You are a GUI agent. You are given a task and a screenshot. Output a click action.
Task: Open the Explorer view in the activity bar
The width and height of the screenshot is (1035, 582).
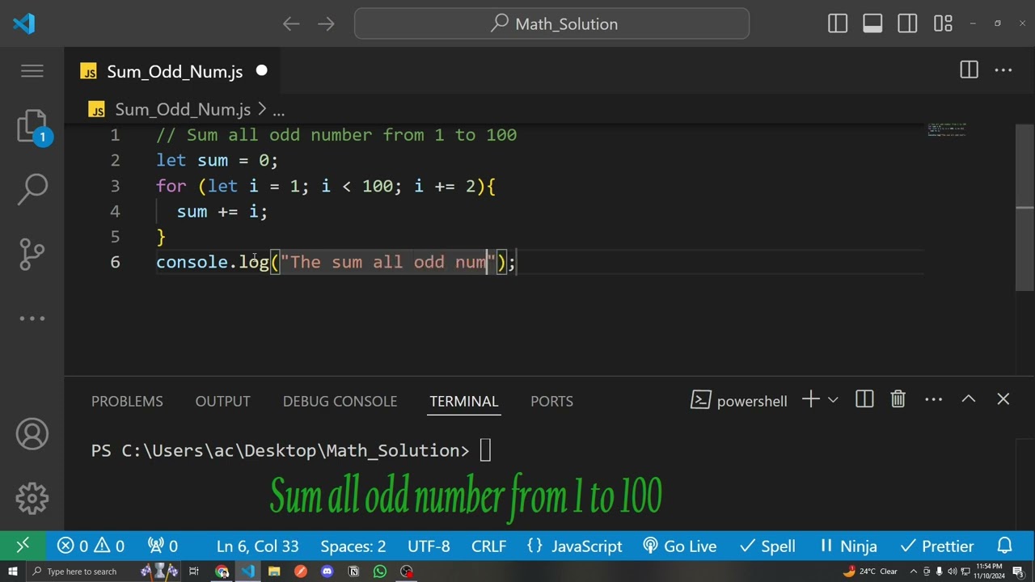tap(32, 126)
